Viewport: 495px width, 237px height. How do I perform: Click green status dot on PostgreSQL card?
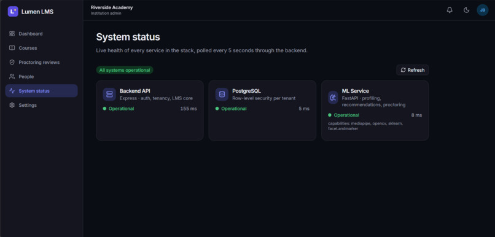(x=217, y=109)
